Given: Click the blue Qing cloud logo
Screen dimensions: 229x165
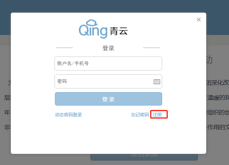Looking at the screenshot, I should (x=93, y=29).
